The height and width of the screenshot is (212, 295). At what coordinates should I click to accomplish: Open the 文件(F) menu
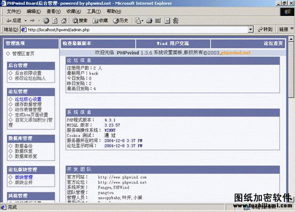pyautogui.click(x=13, y=12)
